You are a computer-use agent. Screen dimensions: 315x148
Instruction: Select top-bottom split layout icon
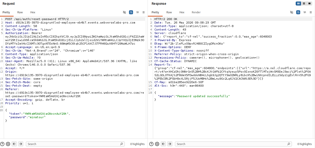click(x=304, y=4)
